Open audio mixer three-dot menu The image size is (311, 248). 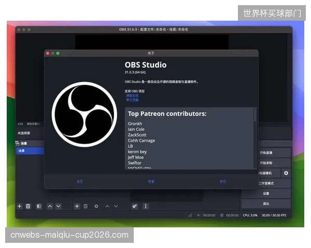pyautogui.click(x=146, y=206)
